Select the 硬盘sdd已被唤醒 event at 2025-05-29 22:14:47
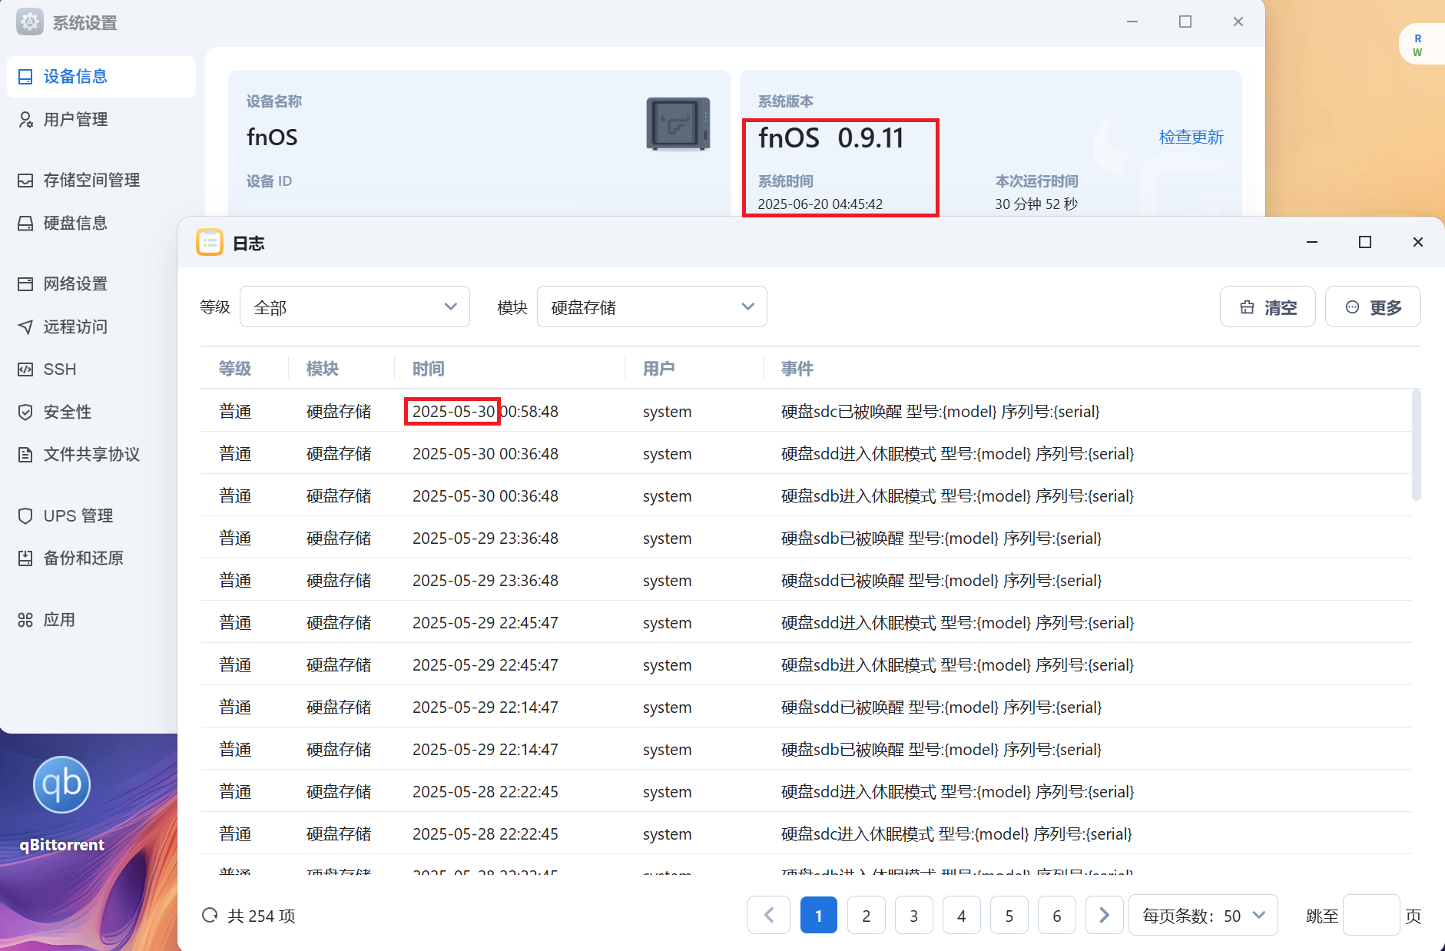The width and height of the screenshot is (1445, 951). click(806, 707)
